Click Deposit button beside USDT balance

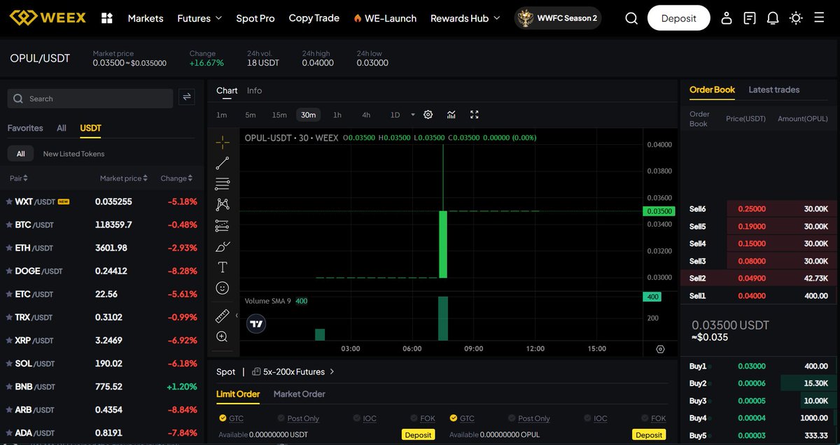click(418, 435)
